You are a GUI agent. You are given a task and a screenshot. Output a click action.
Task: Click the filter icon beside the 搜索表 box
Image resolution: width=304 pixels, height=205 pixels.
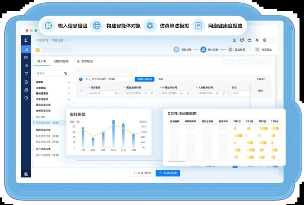coord(65,73)
